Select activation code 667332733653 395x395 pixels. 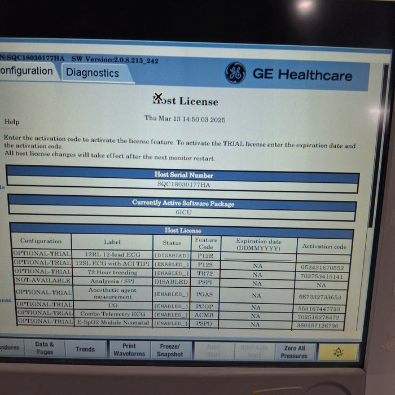click(x=320, y=297)
